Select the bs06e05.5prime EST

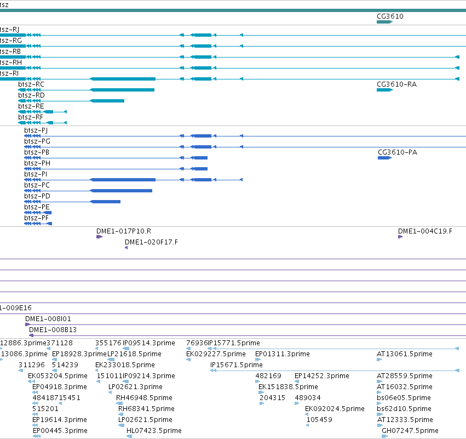[x=404, y=398]
